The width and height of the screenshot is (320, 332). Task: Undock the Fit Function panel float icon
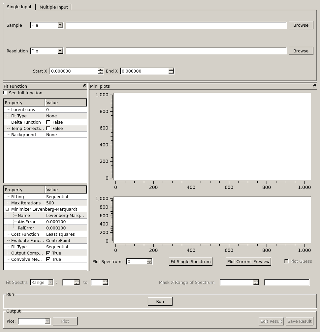pos(85,86)
